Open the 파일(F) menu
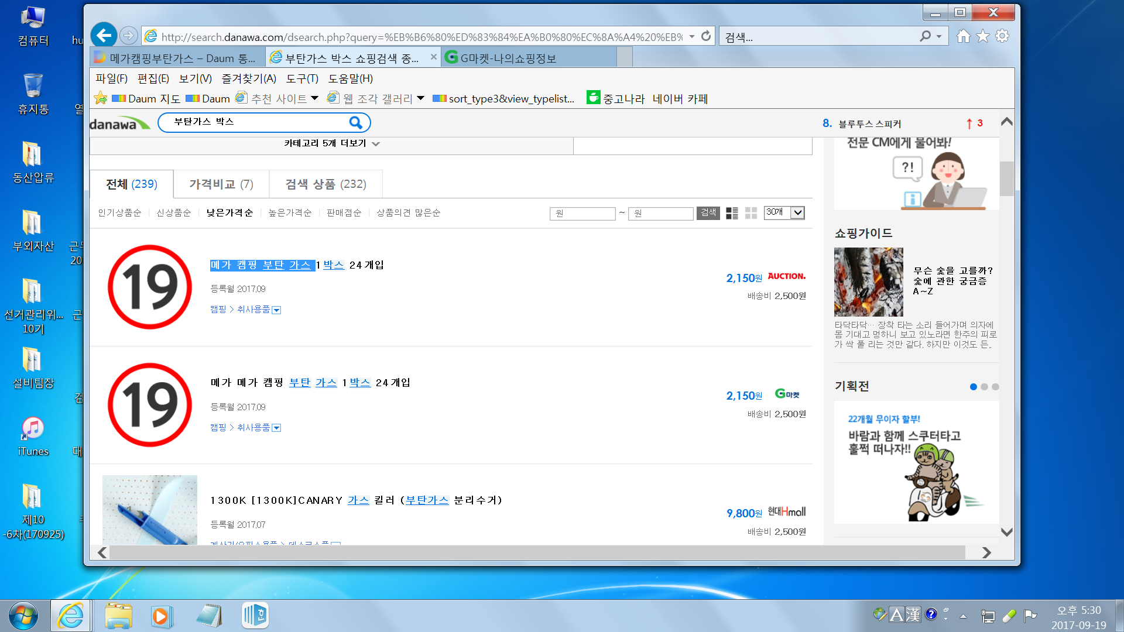1124x632 pixels. point(111,78)
